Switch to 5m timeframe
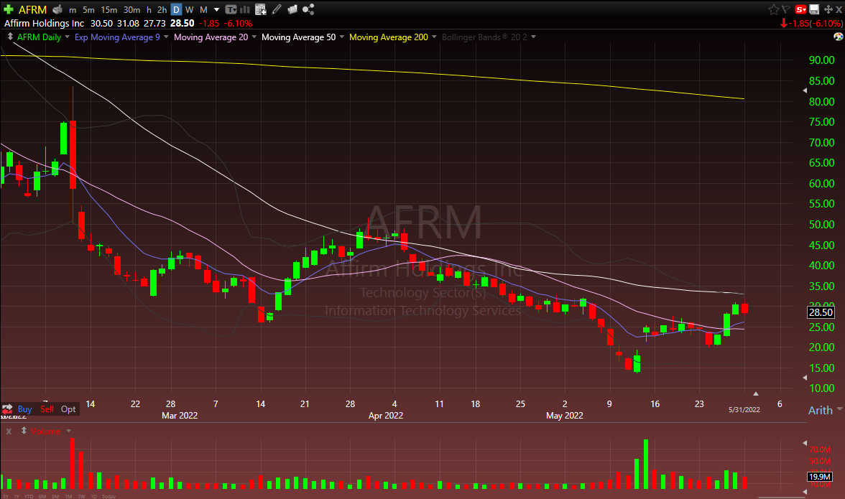 [88, 9]
